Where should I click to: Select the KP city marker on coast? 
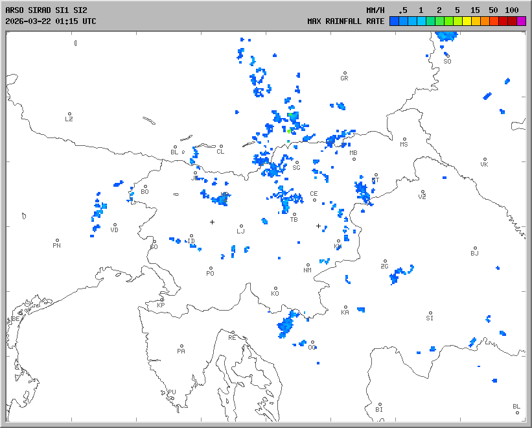[162, 300]
